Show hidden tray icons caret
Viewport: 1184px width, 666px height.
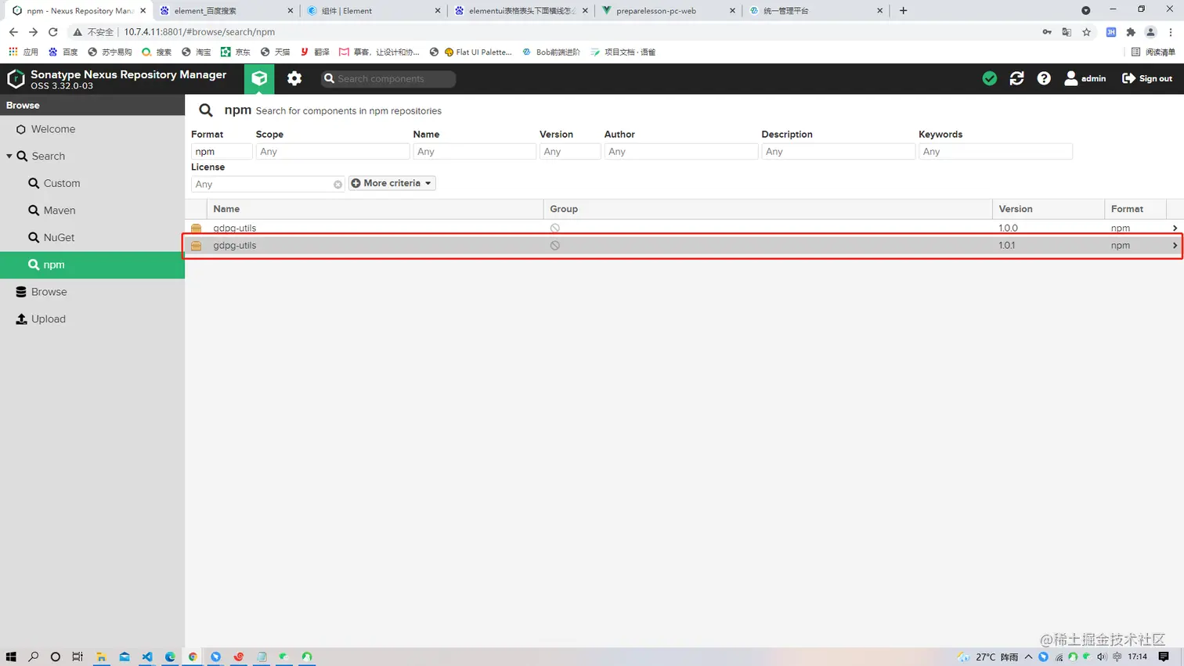tap(1028, 657)
